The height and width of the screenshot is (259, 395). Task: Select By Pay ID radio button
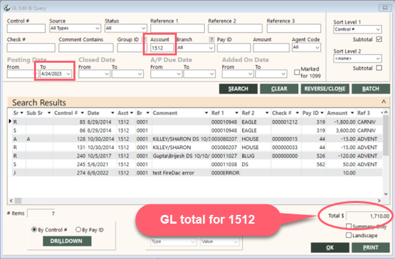[x=78, y=230]
